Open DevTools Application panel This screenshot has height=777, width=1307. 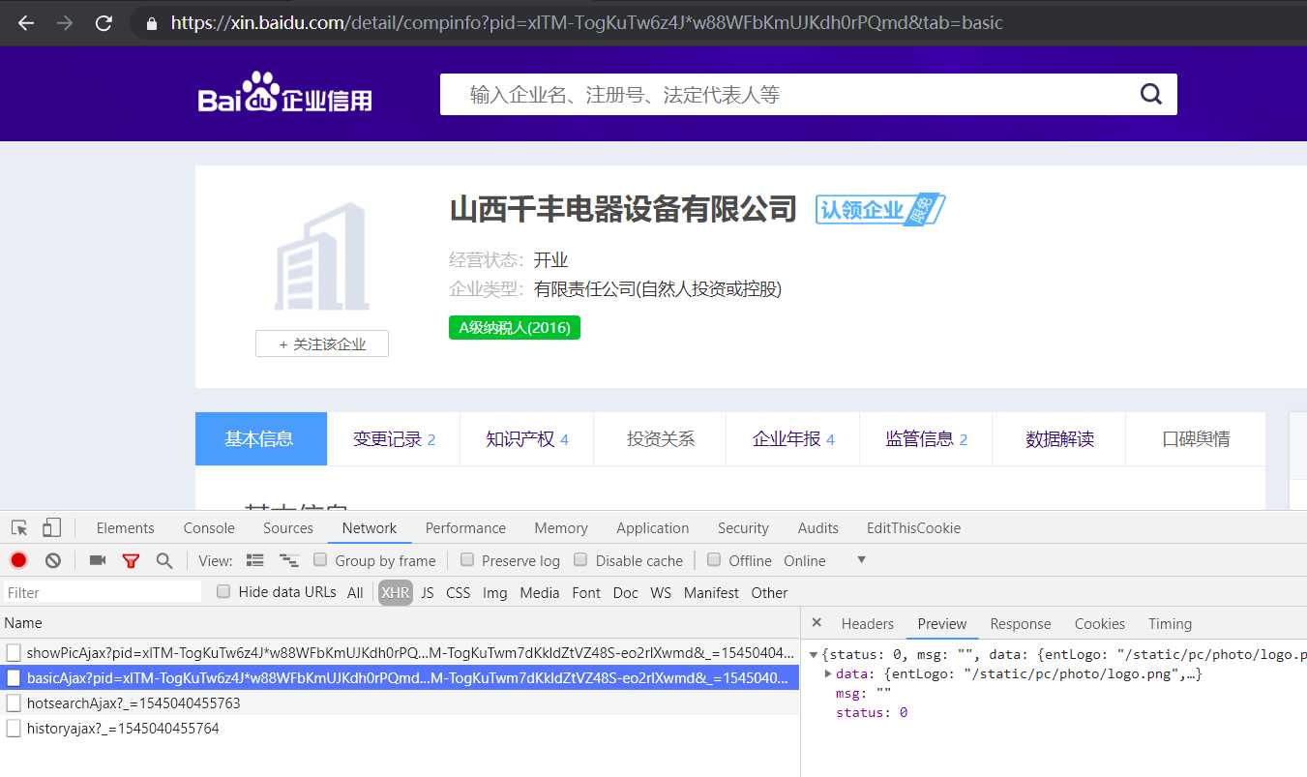[x=653, y=527]
